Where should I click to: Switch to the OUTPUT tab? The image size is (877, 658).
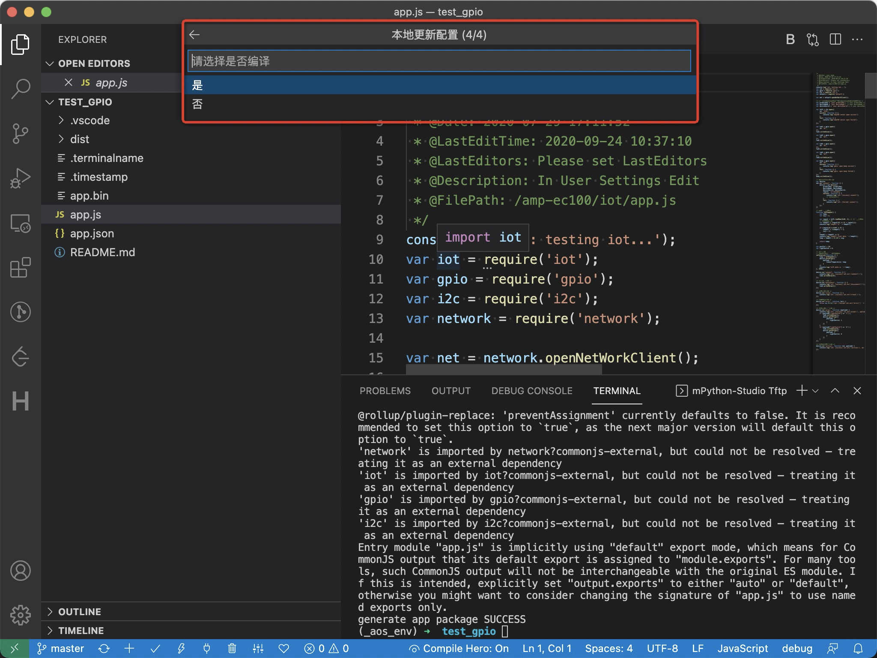coord(451,391)
